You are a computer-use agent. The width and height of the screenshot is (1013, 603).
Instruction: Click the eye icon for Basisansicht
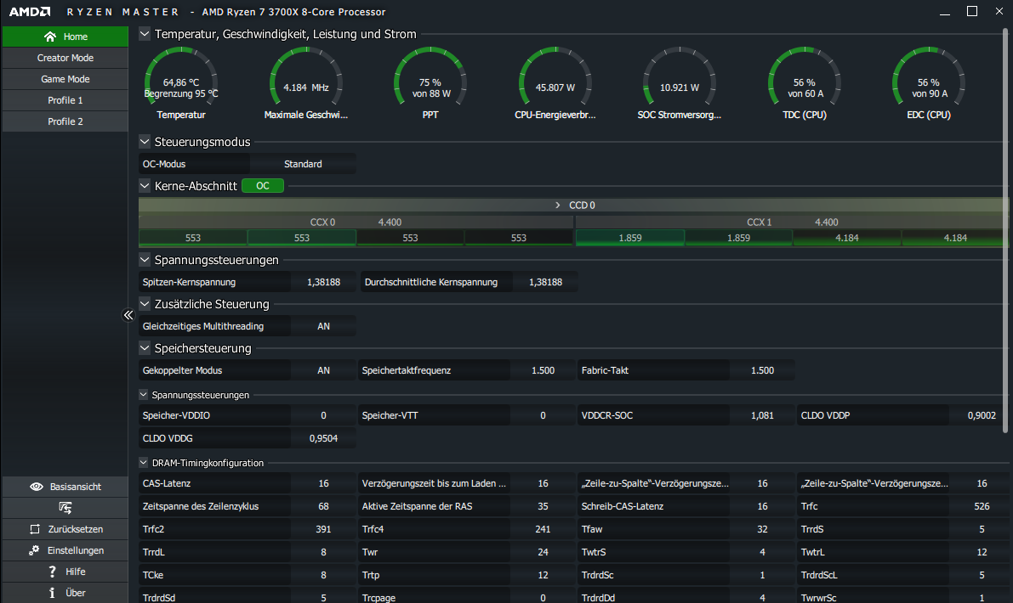tap(37, 487)
